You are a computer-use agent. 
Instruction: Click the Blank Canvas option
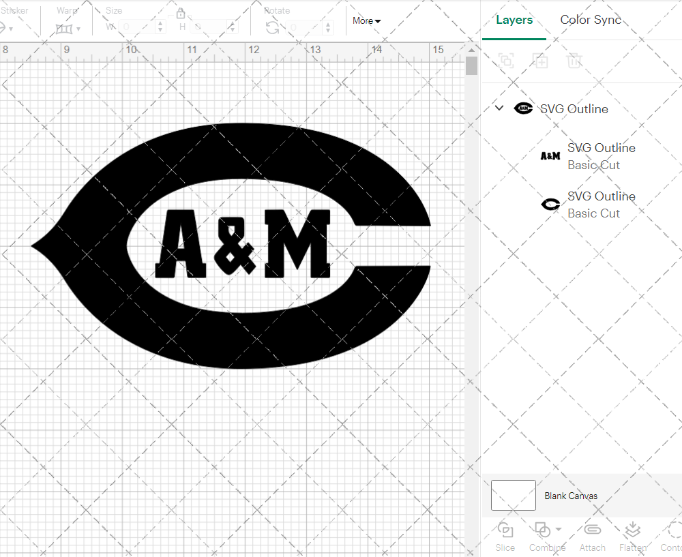(572, 496)
